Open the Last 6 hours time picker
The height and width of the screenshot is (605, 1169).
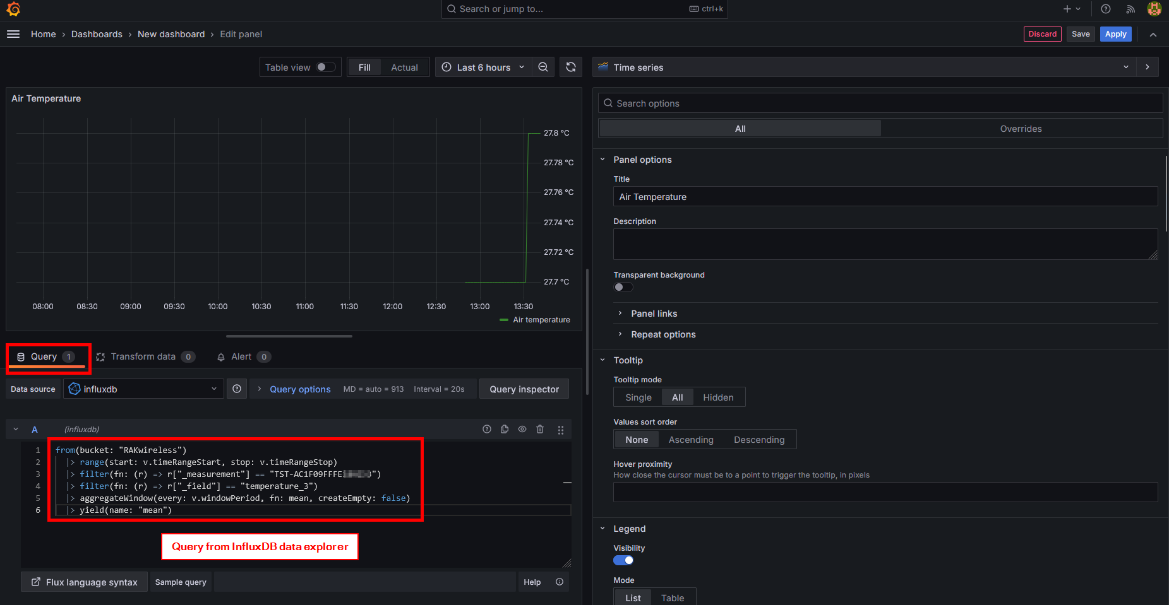[483, 67]
